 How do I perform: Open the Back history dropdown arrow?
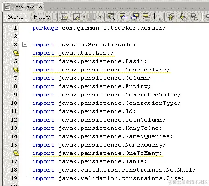click(84, 17)
